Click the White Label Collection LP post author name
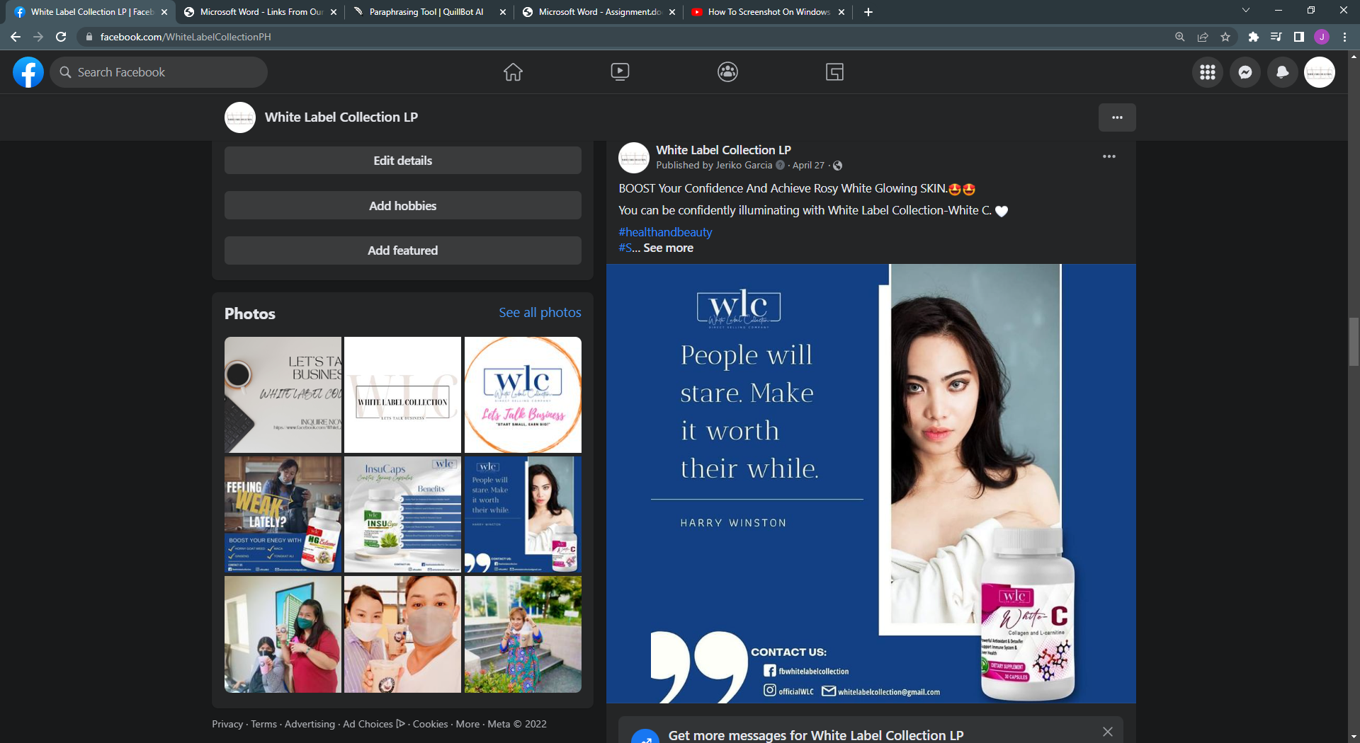 (723, 150)
